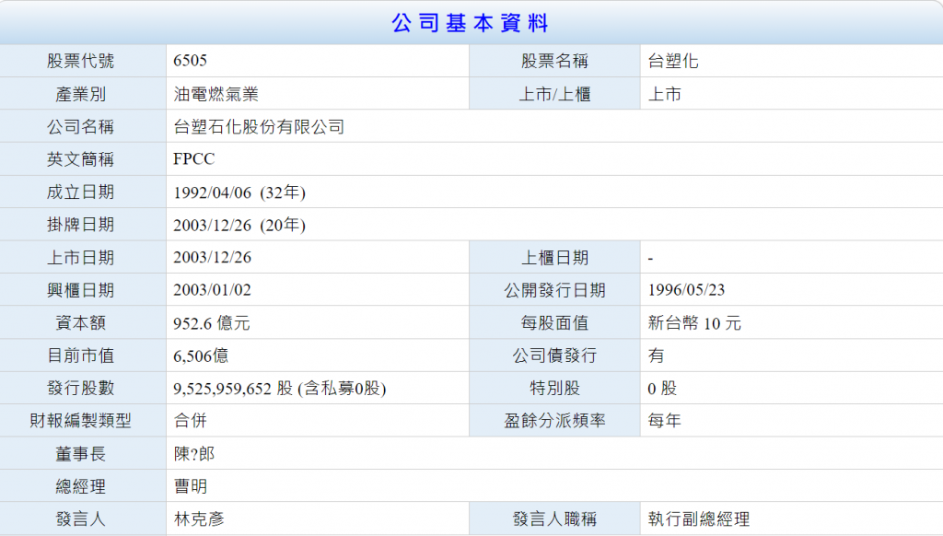Click the issued shares count 9,525,959,652
Viewport: 943px width, 536px height.
[x=222, y=389]
